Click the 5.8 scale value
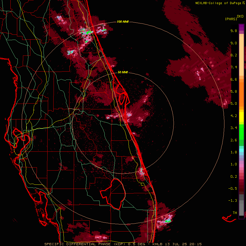 234,92
